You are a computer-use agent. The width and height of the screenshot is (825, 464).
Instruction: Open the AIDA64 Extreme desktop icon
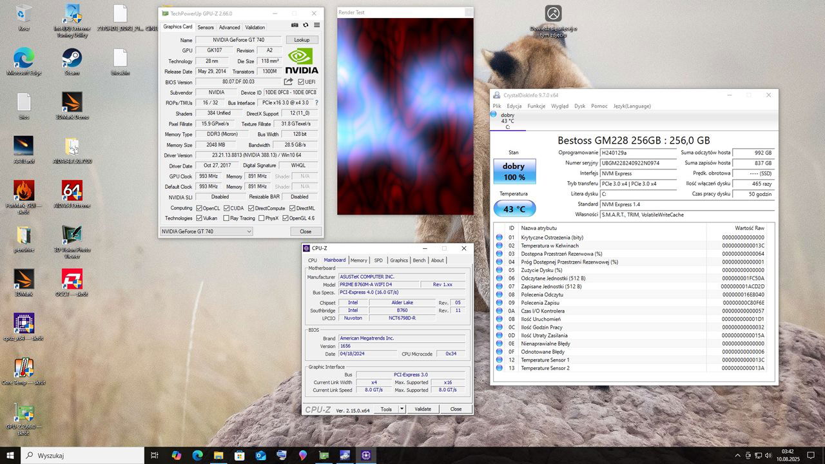point(72,194)
